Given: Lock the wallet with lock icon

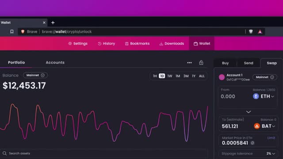Looking at the screenshot, I should point(201,63).
